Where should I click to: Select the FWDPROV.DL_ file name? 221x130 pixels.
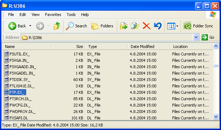coord(22,112)
